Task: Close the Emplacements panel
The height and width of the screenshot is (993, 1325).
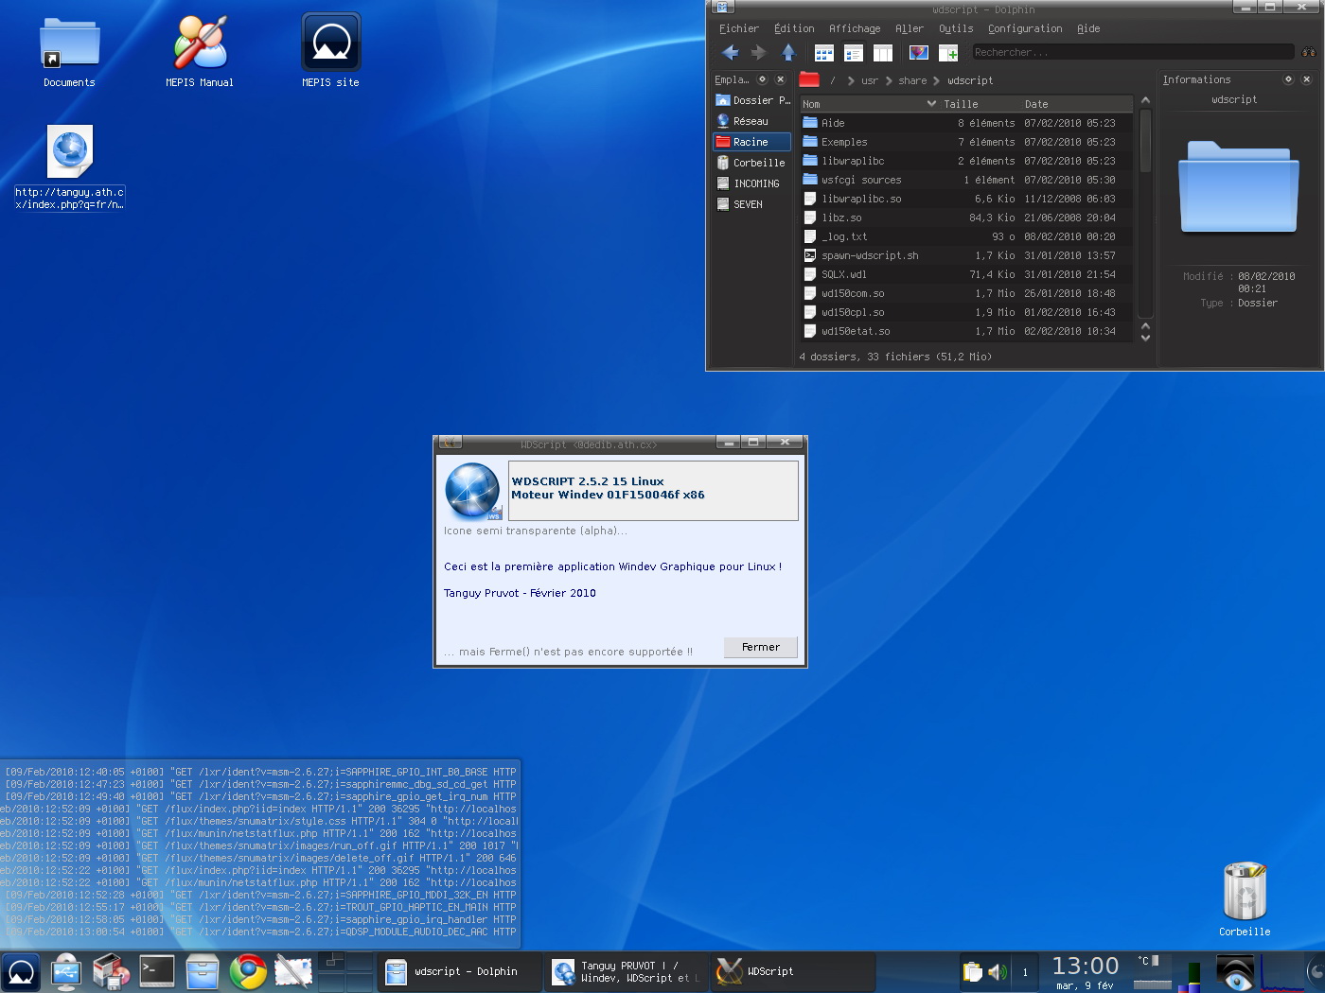Action: [780, 79]
